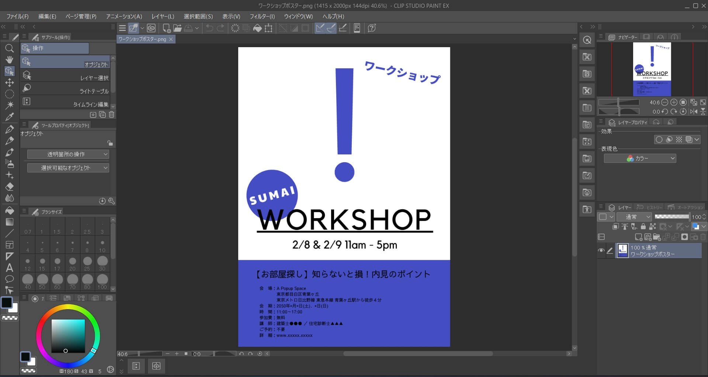Toggle Snap to Special Ruler in command bar
Image resolution: width=708 pixels, height=377 pixels.
click(x=331, y=28)
